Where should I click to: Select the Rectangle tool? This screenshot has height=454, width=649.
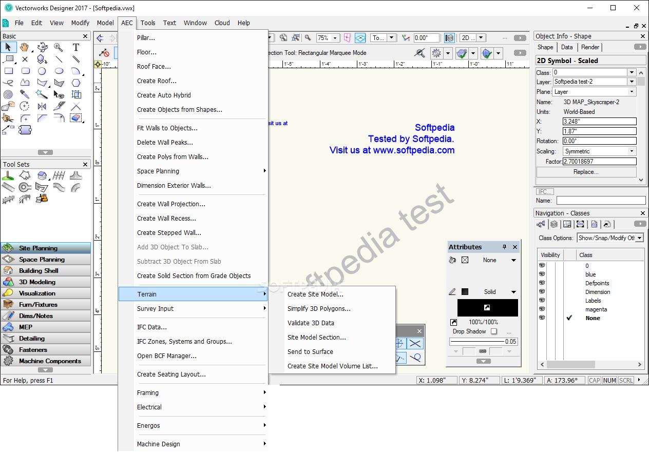pyautogui.click(x=8, y=71)
